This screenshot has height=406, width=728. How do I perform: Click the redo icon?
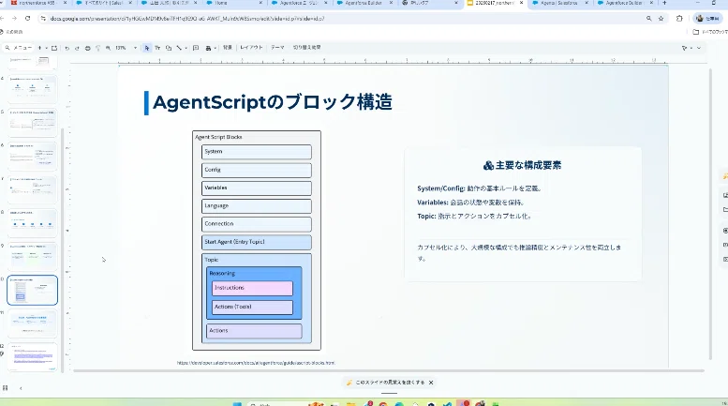(x=77, y=48)
